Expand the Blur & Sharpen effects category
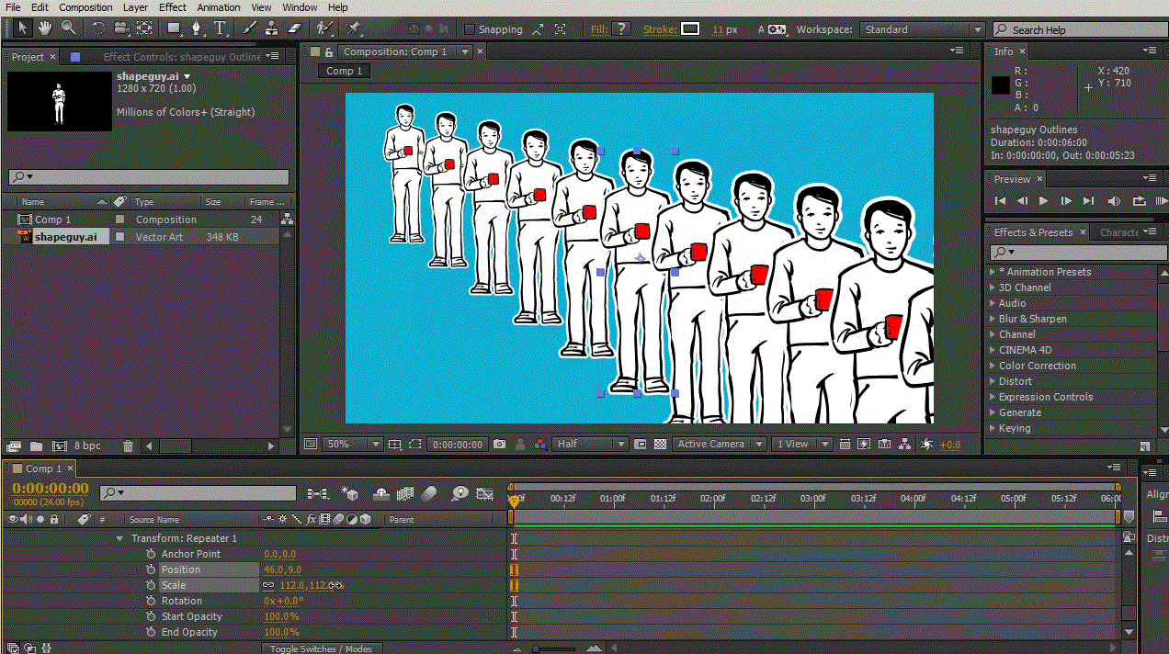Viewport: 1169px width, 654px height. pyautogui.click(x=993, y=319)
